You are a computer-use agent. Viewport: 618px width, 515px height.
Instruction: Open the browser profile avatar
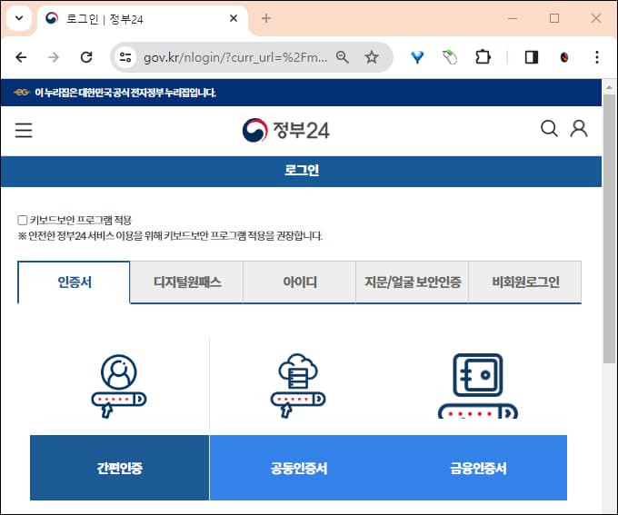564,57
